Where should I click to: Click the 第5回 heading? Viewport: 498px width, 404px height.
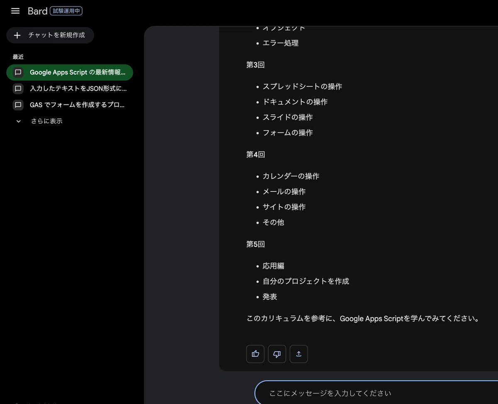[256, 244]
